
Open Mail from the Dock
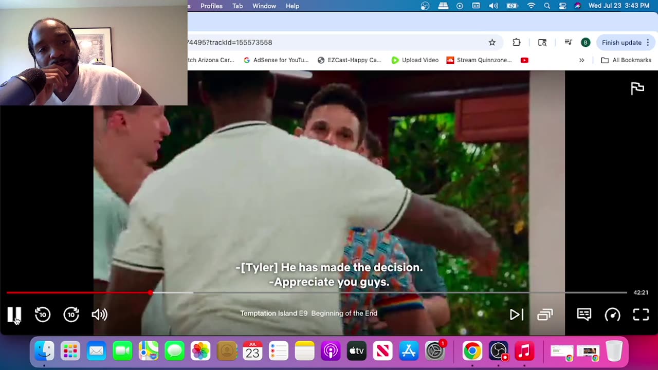click(x=96, y=351)
